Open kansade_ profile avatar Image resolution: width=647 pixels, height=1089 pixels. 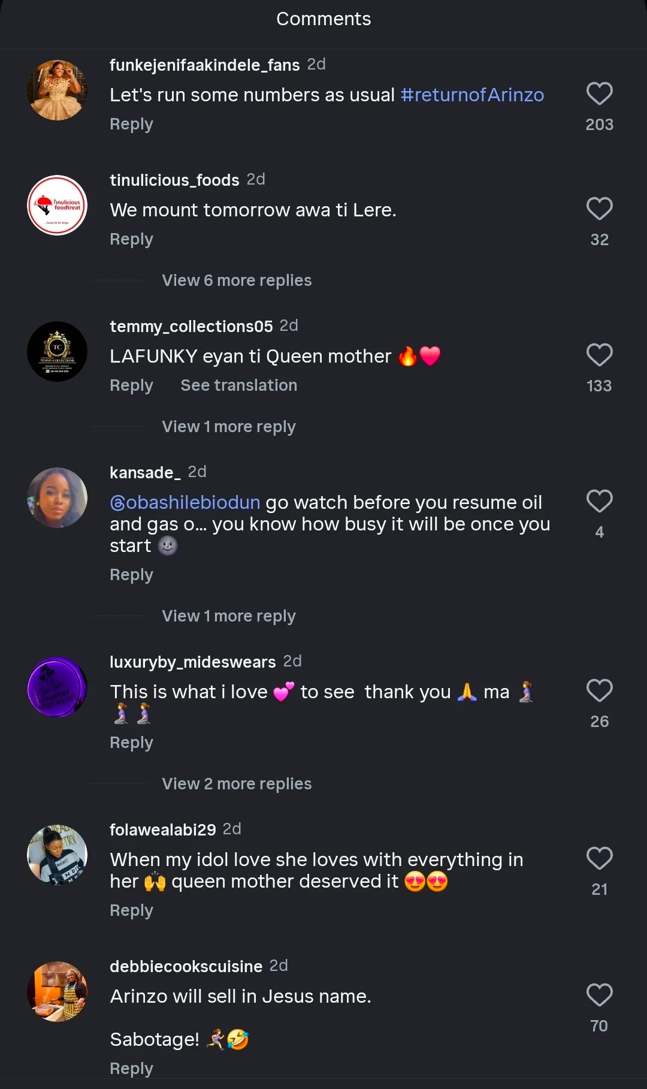(x=58, y=498)
